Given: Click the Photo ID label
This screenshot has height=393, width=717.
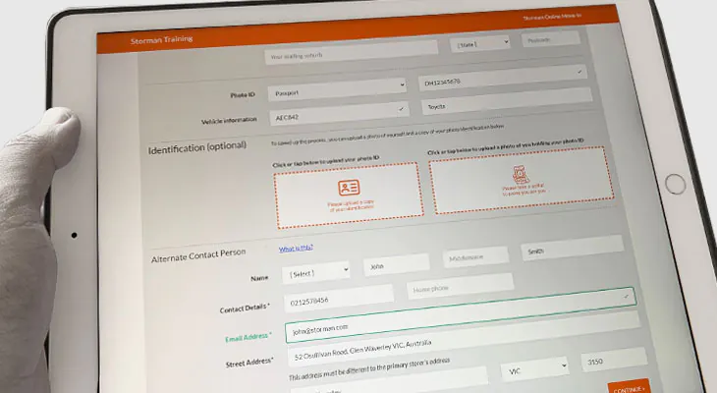Looking at the screenshot, I should click(x=243, y=94).
